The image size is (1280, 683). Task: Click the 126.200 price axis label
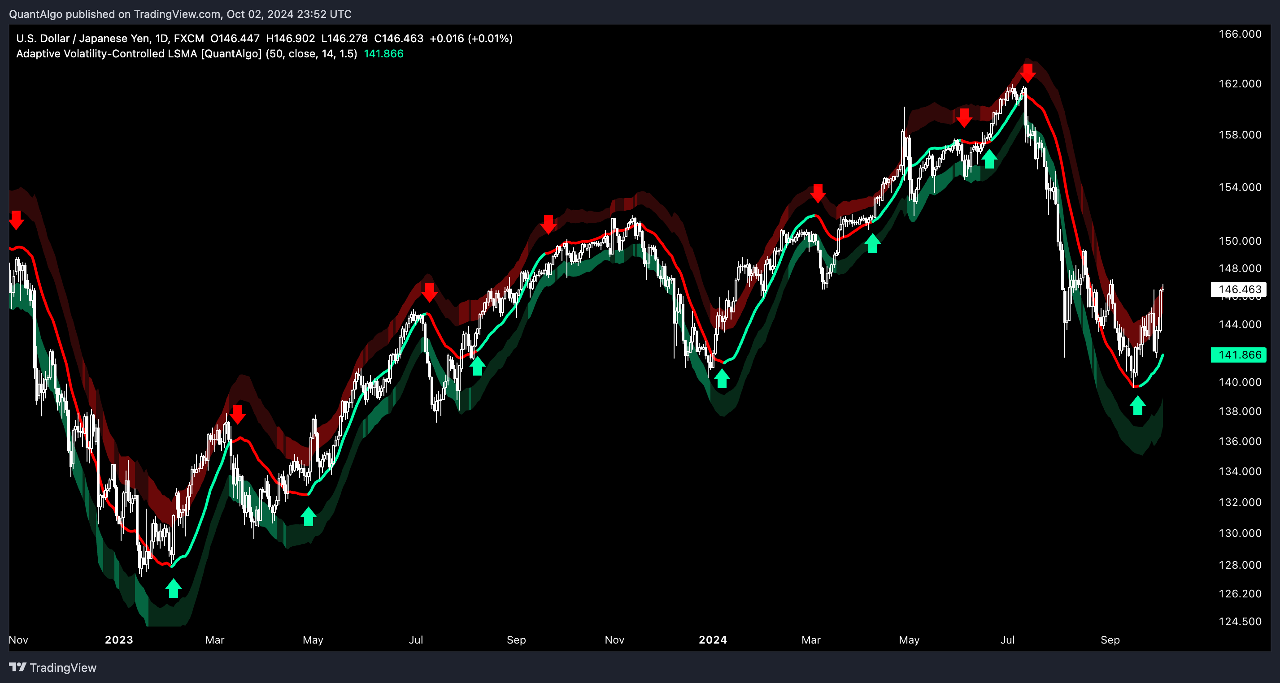coord(1240,594)
